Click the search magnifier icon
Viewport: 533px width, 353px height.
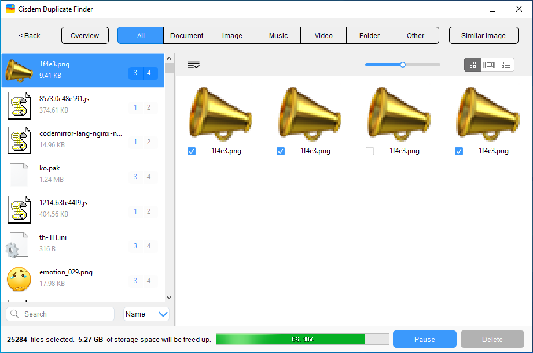point(14,314)
